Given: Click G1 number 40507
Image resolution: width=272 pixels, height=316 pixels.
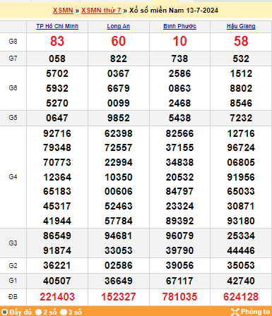Looking at the screenshot, I should click(x=57, y=281).
